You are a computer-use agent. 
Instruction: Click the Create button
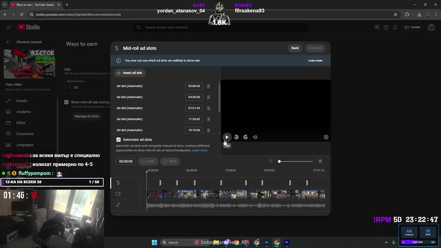(413, 27)
